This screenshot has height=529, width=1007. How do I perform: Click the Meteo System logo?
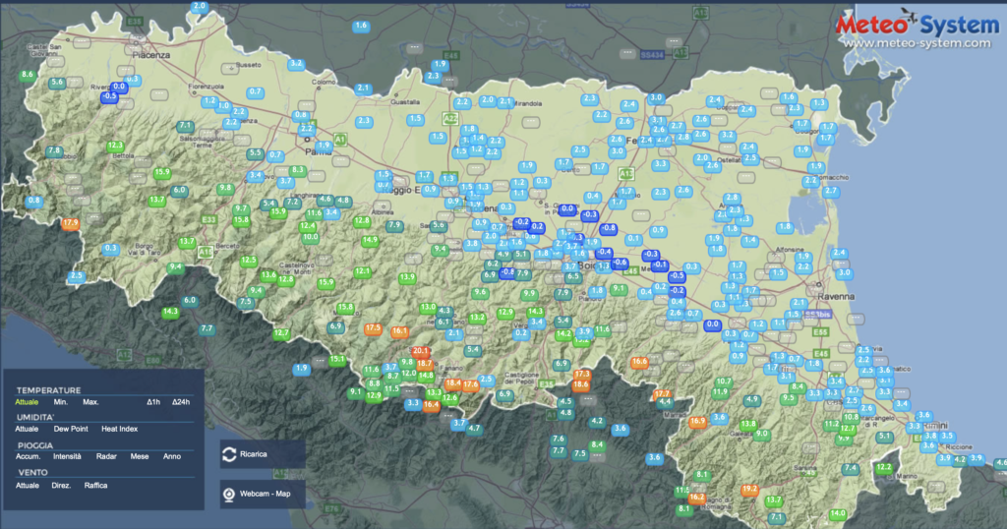(917, 25)
